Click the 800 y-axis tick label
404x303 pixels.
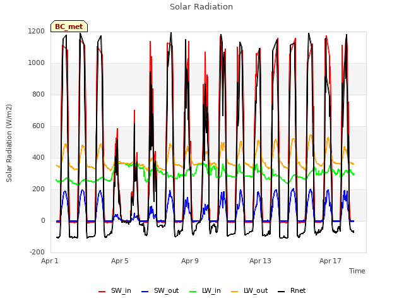39,95
